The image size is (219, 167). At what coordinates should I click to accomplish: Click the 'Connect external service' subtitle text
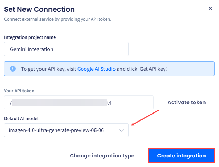click(58, 19)
